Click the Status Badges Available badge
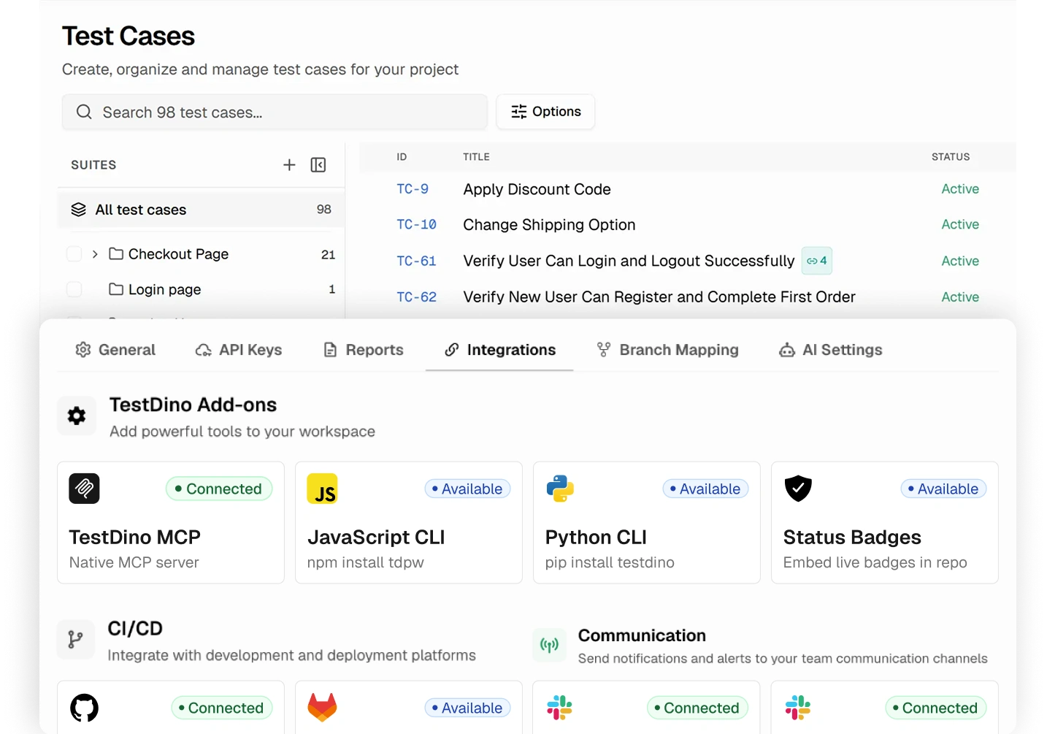1047x734 pixels. pyautogui.click(x=943, y=489)
